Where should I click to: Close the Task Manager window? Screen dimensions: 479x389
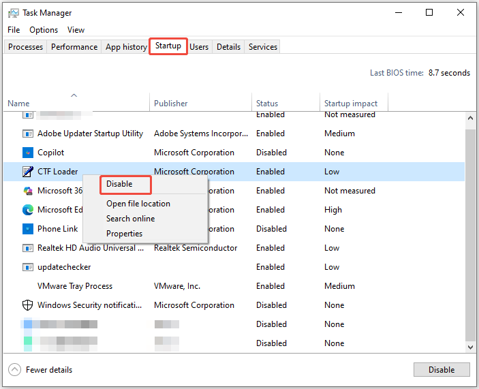(461, 12)
